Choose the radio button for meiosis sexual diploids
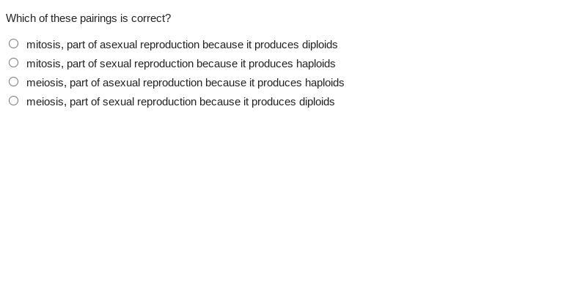This screenshot has height=281, width=580. [x=14, y=101]
